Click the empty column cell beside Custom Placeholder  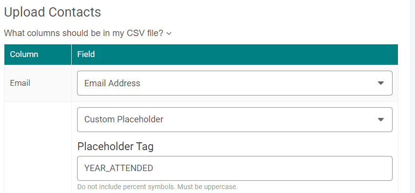click(38, 148)
